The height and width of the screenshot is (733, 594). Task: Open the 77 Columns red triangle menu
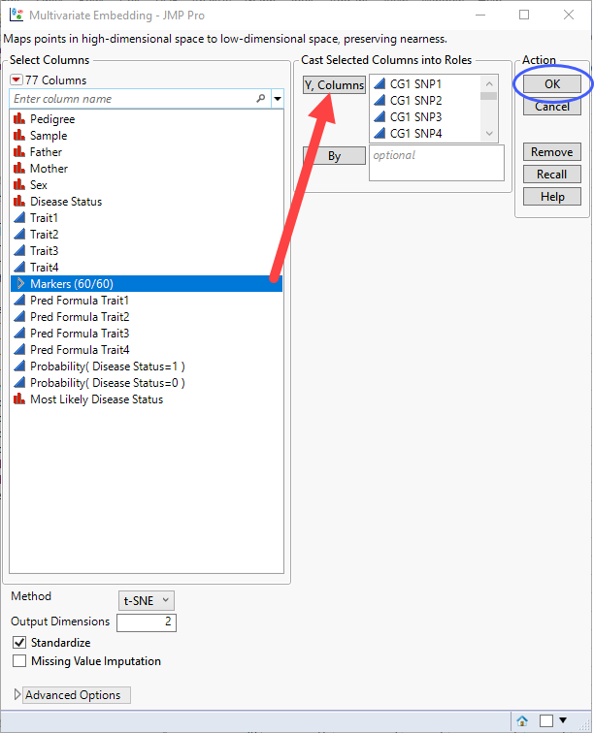[x=16, y=80]
